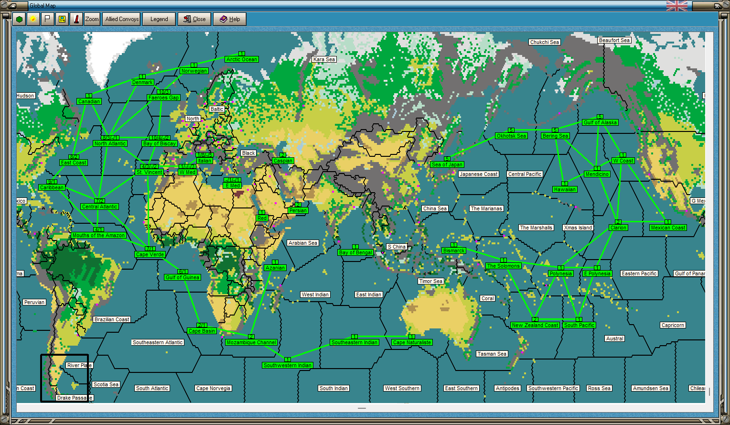
Task: Open the Allied Convoys view
Action: (122, 19)
